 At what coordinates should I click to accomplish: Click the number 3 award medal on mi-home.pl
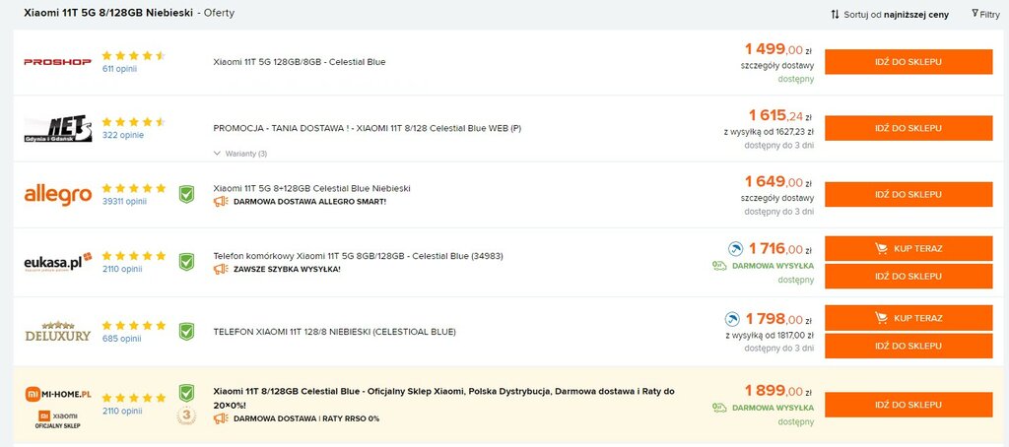[186, 415]
